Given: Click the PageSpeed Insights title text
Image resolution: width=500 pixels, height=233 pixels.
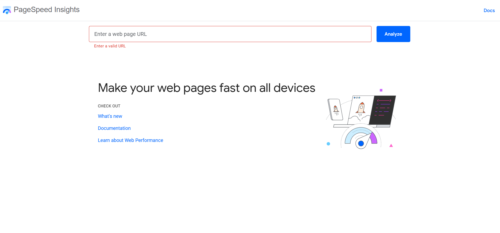Looking at the screenshot, I should (x=47, y=10).
